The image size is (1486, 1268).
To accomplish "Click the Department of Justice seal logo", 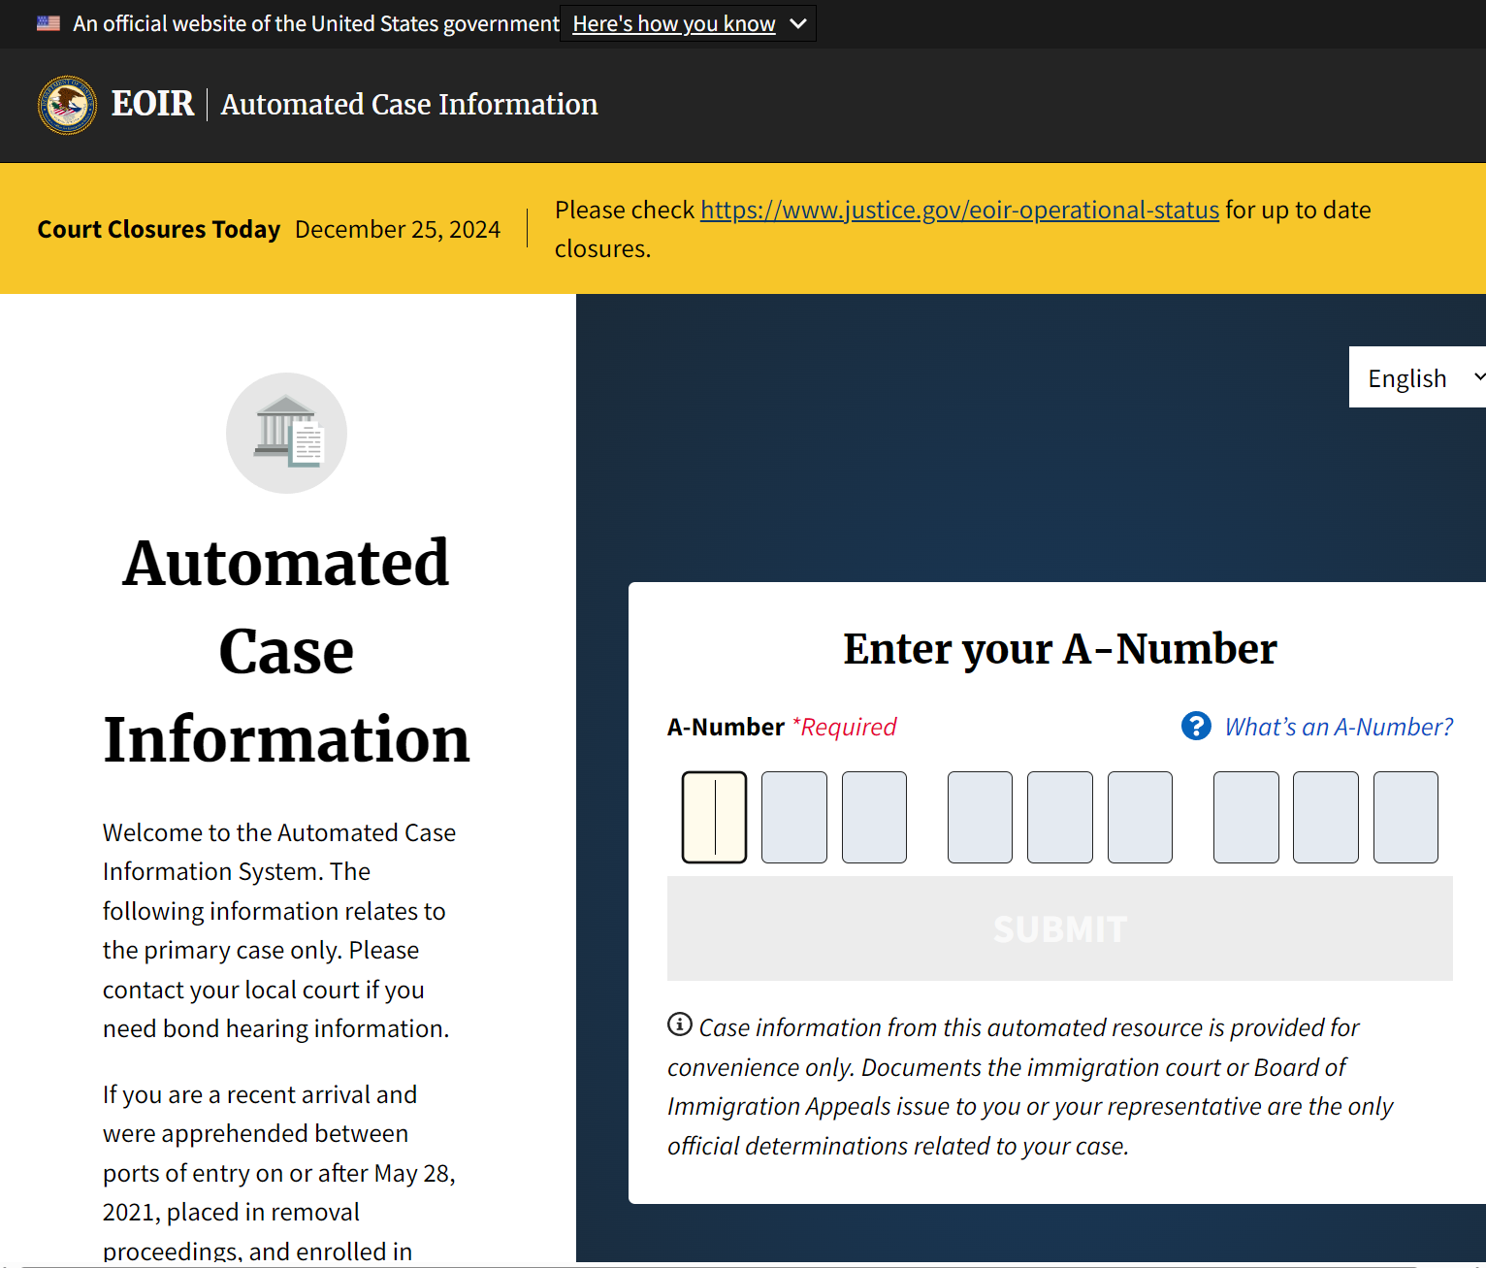I will [x=67, y=105].
